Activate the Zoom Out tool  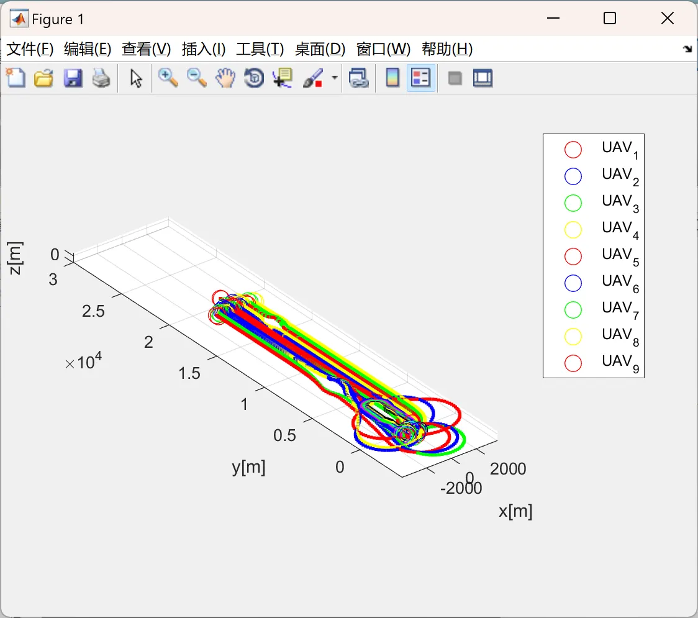[196, 78]
